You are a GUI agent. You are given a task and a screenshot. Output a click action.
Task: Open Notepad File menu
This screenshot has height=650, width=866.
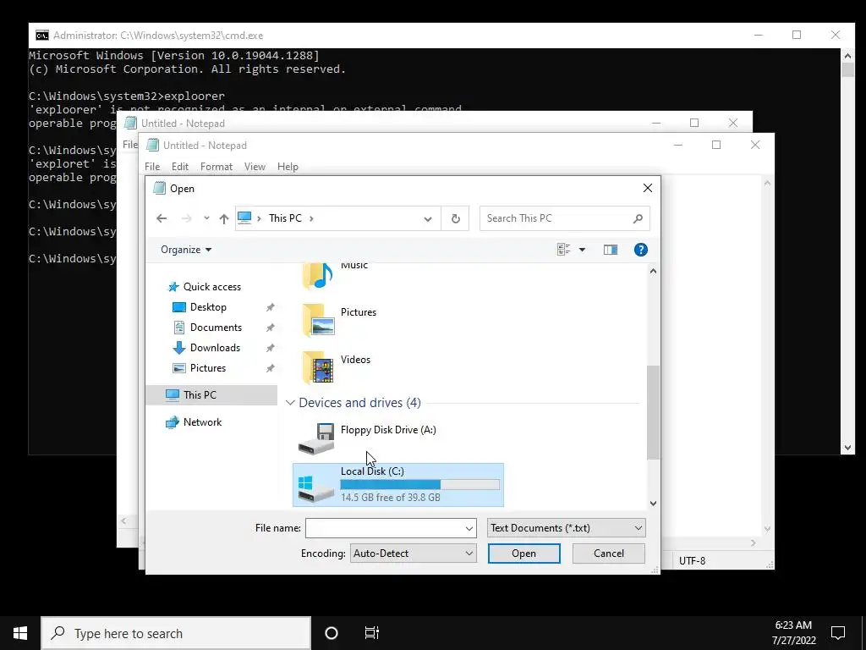click(x=152, y=167)
